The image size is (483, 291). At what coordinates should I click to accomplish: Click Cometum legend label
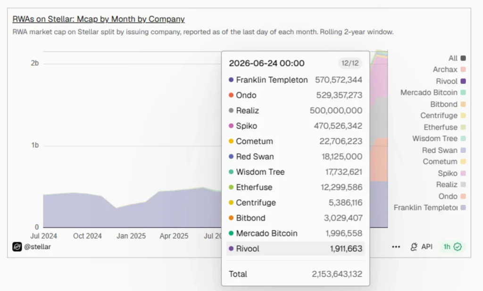[x=440, y=162]
